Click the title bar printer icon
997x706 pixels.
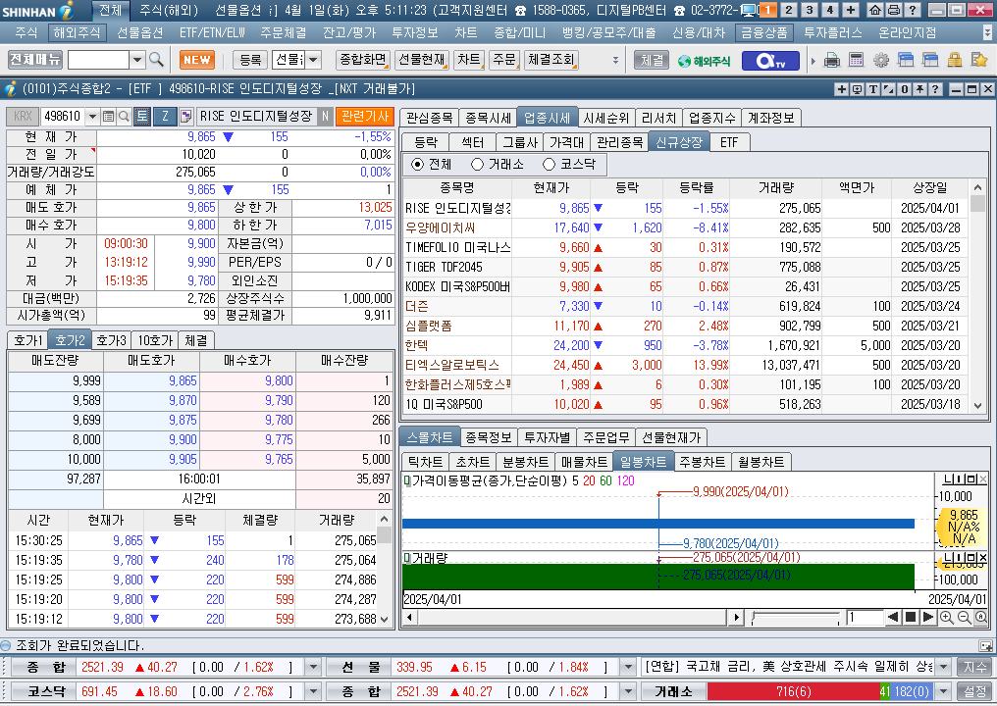(x=893, y=10)
